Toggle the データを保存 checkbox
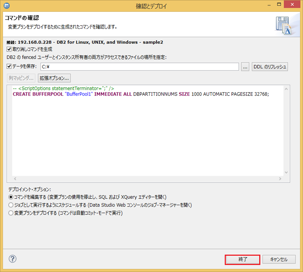This screenshot has width=303, height=272. click(x=9, y=67)
